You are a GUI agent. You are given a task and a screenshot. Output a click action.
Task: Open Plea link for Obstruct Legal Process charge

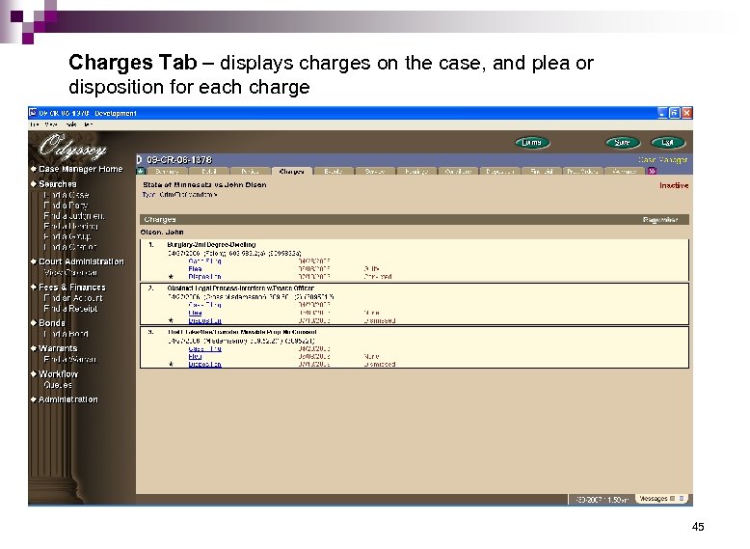tap(195, 313)
